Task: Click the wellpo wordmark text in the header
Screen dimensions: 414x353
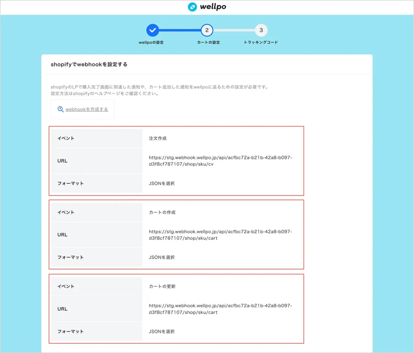Action: [x=213, y=7]
